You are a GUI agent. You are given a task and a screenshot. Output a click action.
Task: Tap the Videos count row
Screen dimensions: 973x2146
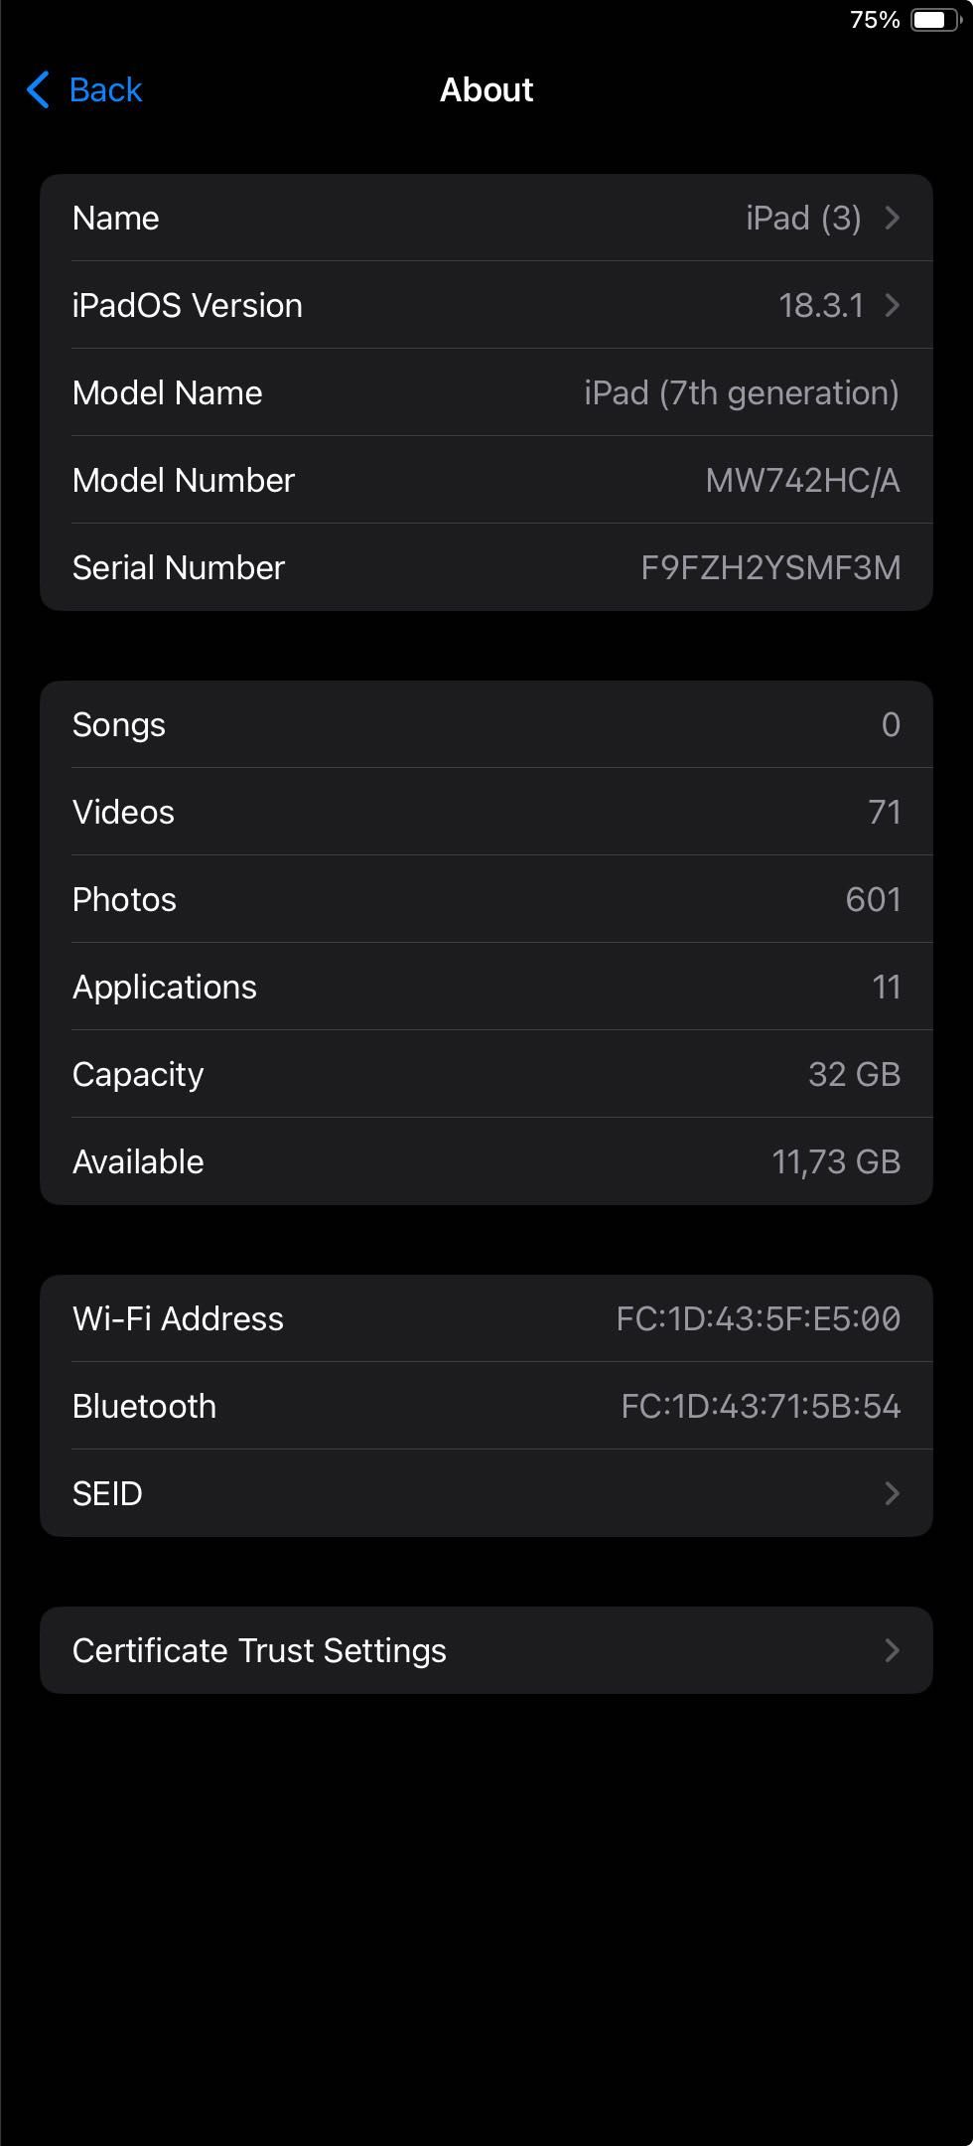[x=486, y=812]
